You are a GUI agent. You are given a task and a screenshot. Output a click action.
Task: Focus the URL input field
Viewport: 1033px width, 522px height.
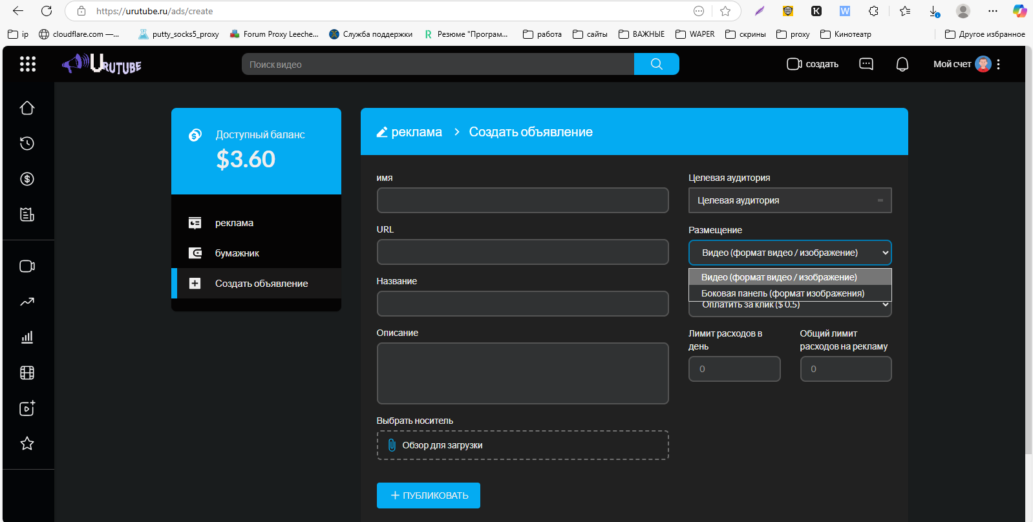(x=522, y=252)
